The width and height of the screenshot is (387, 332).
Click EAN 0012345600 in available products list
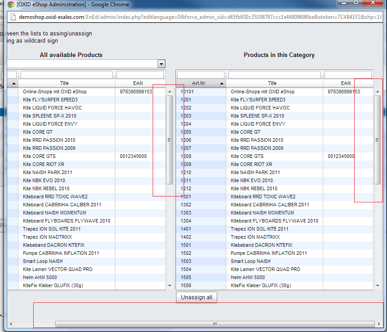click(133, 156)
